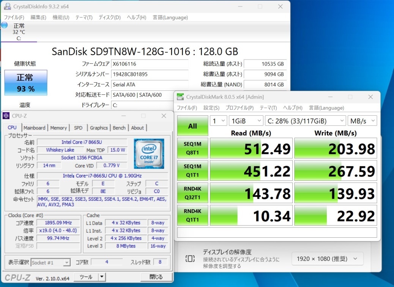Click the transfer mode field SATA/600 | SATA/600
The image size is (394, 287).
tap(142, 95)
